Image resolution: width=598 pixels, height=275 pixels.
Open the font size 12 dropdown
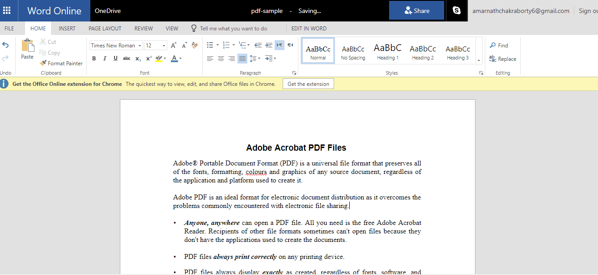[x=156, y=45]
